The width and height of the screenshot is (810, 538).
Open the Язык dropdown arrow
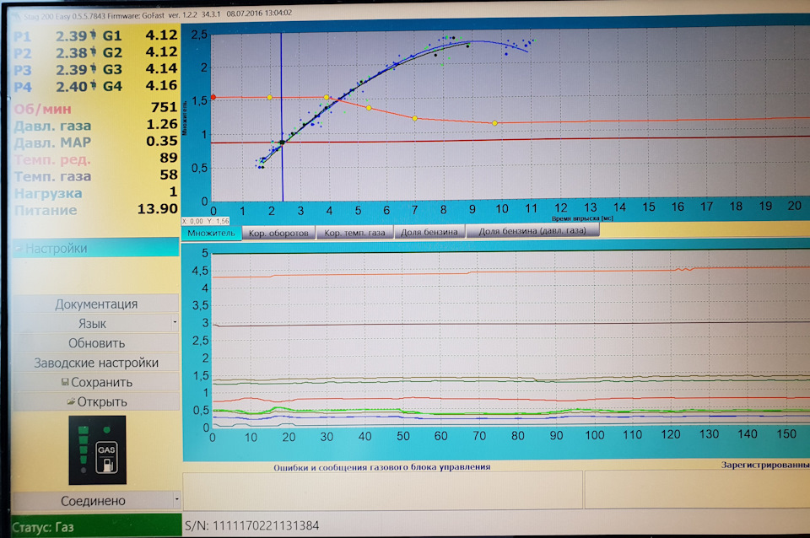tap(175, 323)
